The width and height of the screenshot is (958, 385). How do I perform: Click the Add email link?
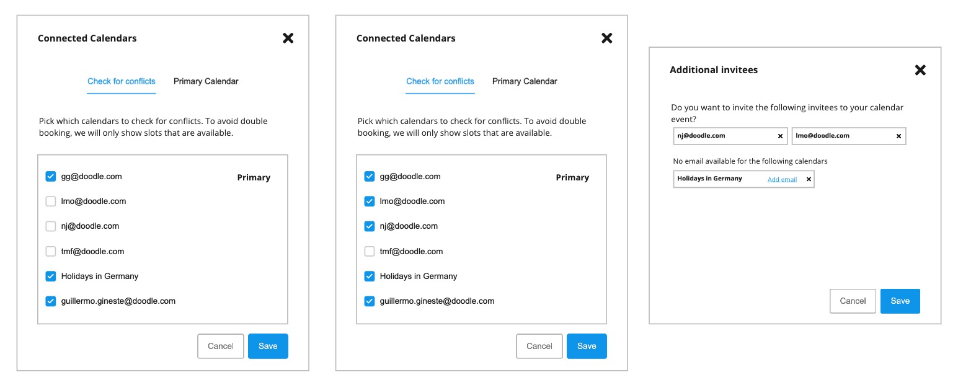click(x=782, y=179)
